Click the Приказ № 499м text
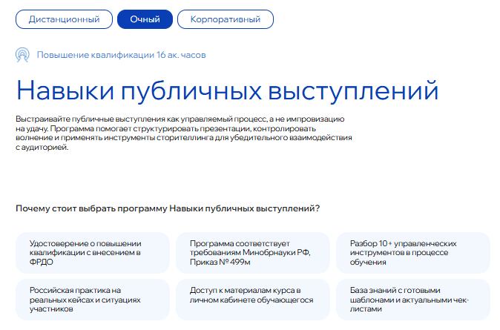The image size is (500, 330). coord(219,262)
